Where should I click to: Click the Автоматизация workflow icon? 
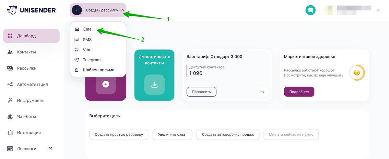(10, 84)
